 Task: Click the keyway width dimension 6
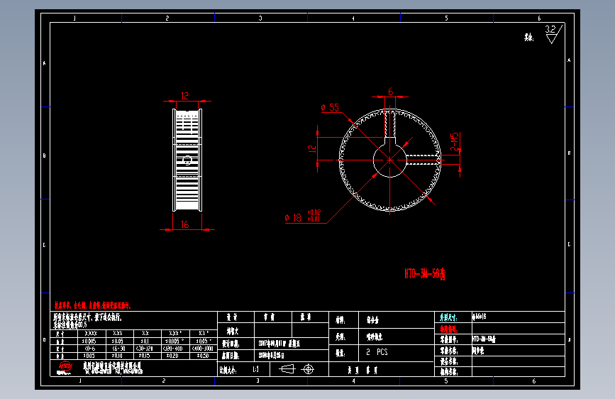390,92
